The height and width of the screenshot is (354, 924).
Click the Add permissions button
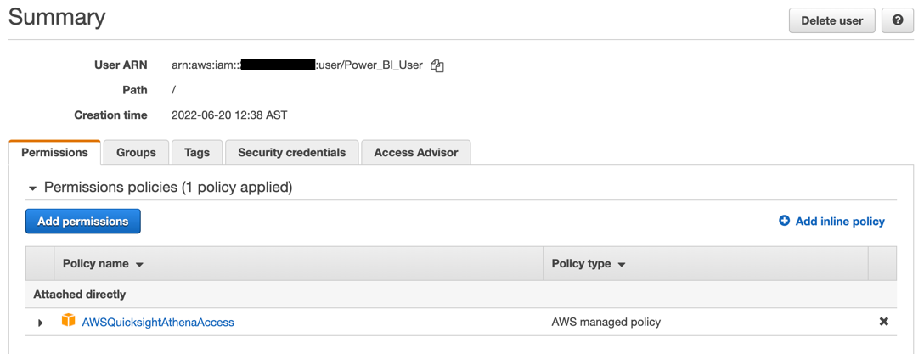tap(83, 221)
